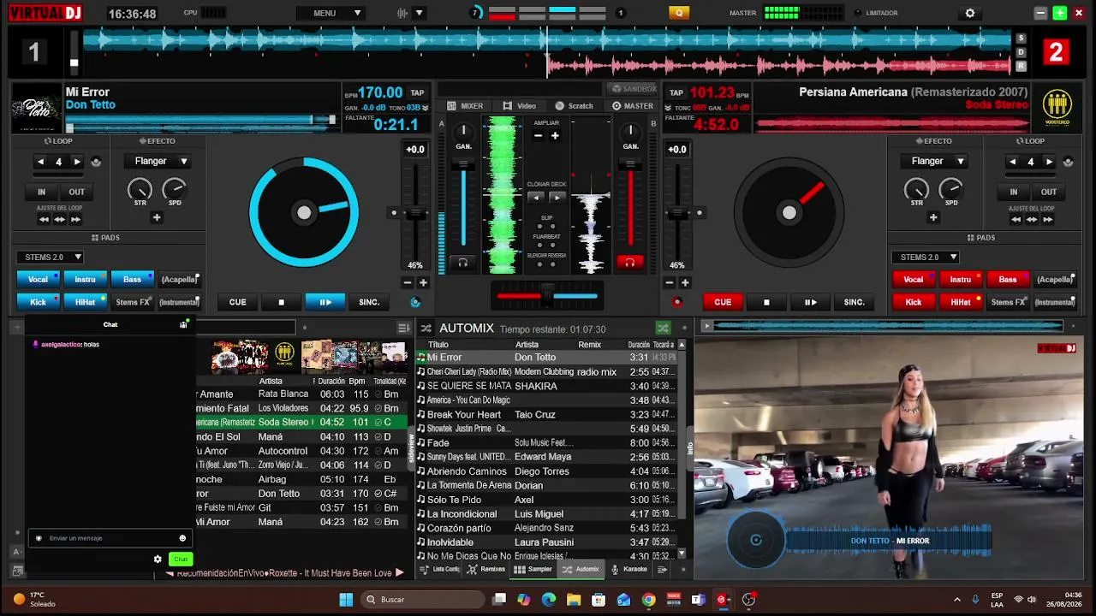Switch to the Video tab
This screenshot has width=1096, height=616.
520,106
